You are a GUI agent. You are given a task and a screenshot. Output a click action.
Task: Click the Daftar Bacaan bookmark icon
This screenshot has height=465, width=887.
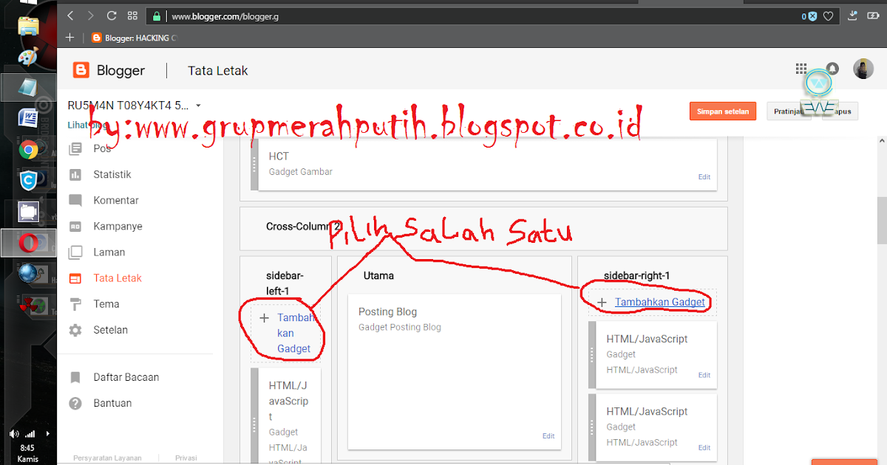click(75, 377)
